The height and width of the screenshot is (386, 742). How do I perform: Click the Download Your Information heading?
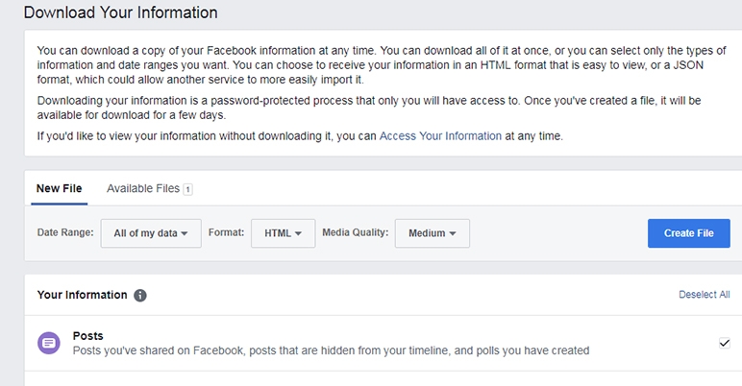121,12
